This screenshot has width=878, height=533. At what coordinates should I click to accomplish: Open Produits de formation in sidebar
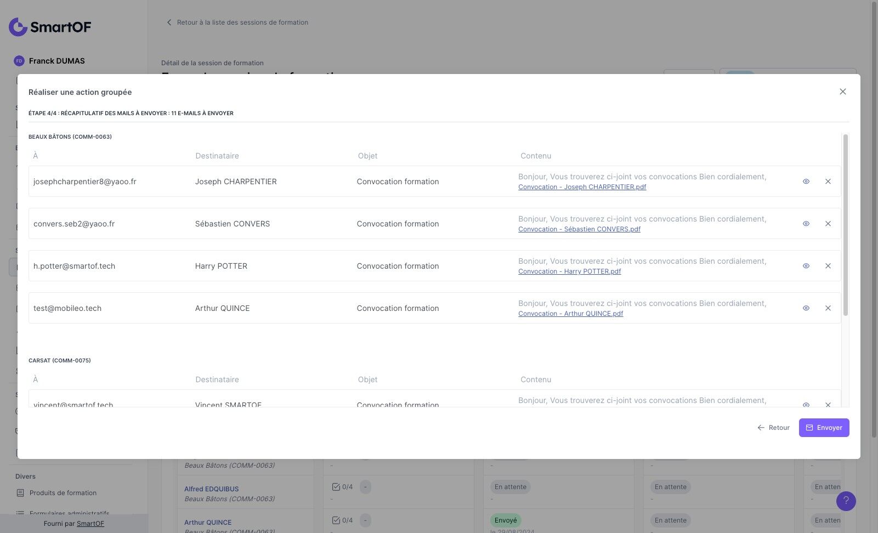point(63,493)
